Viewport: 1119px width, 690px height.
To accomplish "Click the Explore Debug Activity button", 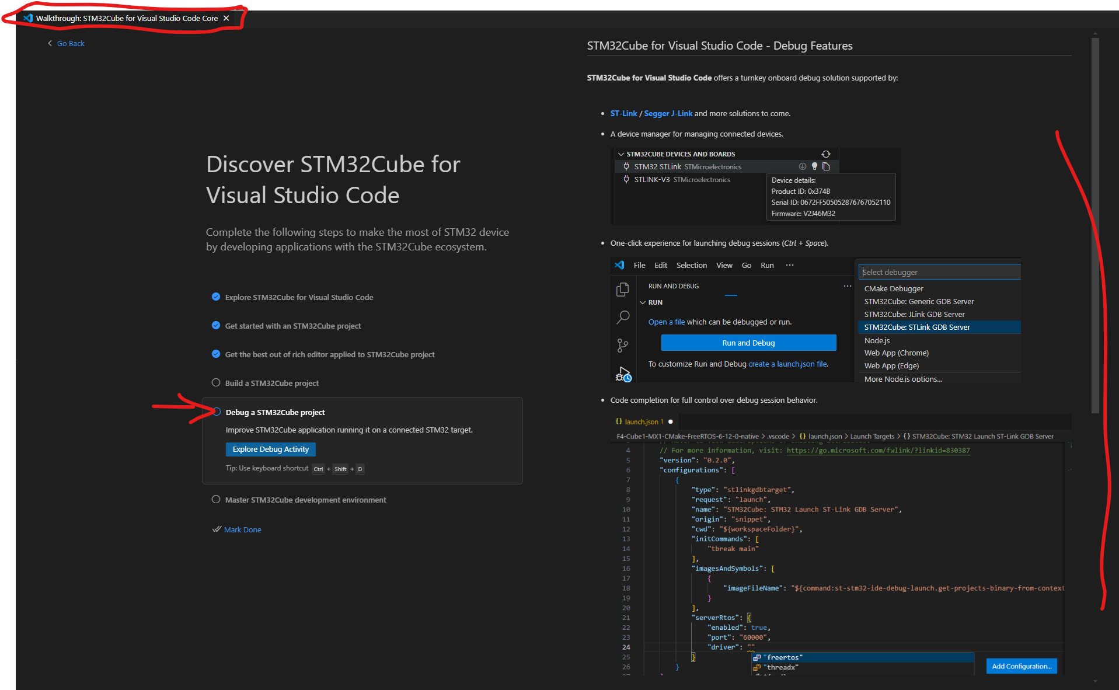I will pos(270,449).
